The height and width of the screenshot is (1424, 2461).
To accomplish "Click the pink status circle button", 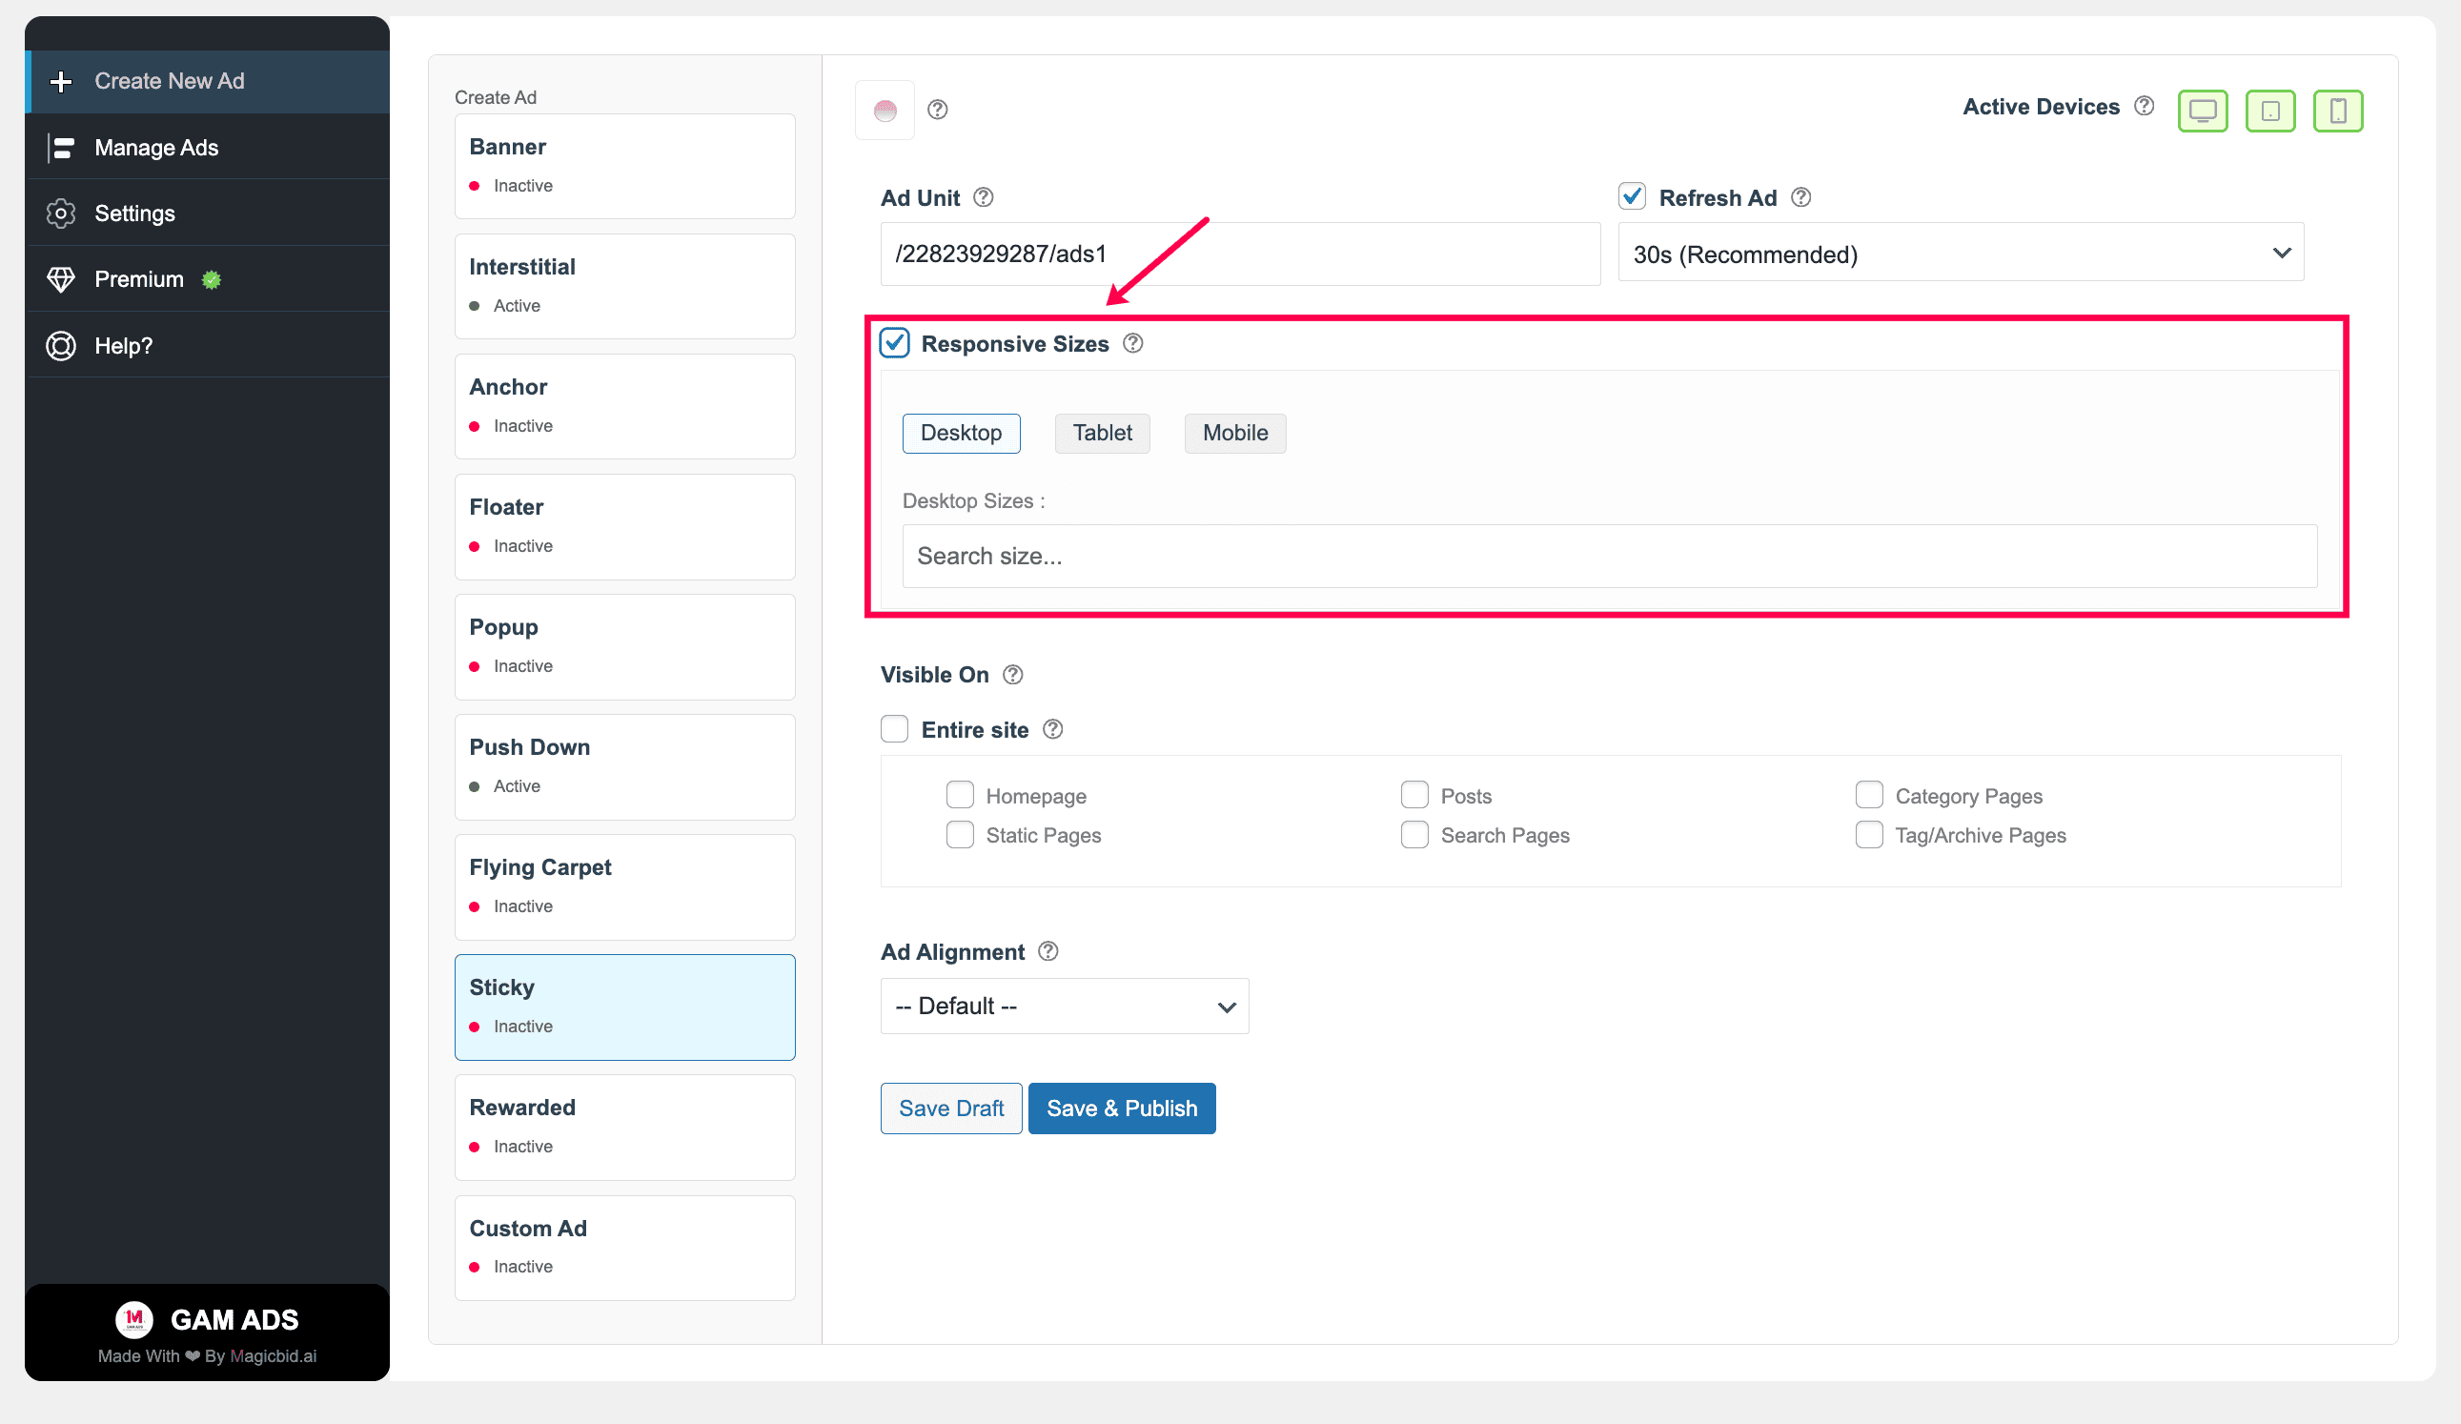I will (885, 111).
